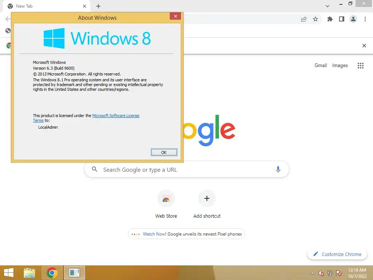Click Search Google or type a URL box
373x280 pixels.
click(186, 170)
